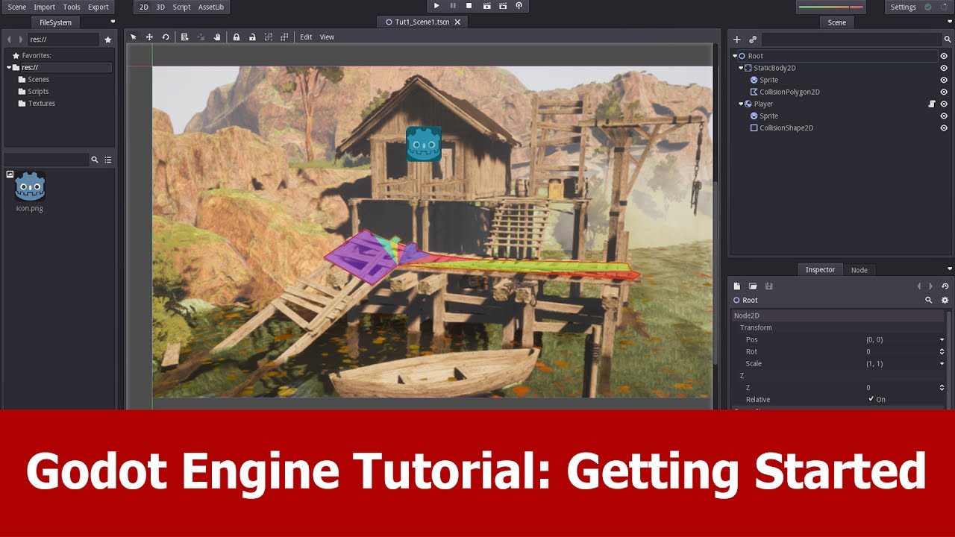The image size is (955, 537).
Task: Click the pause button in the top bar
Action: 453,6
